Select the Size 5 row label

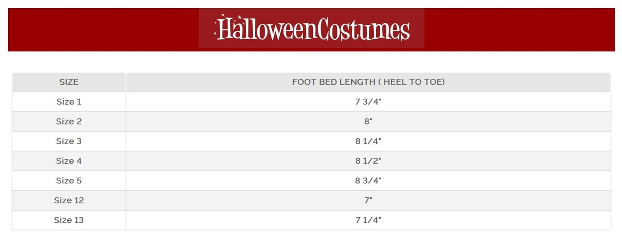[69, 181]
